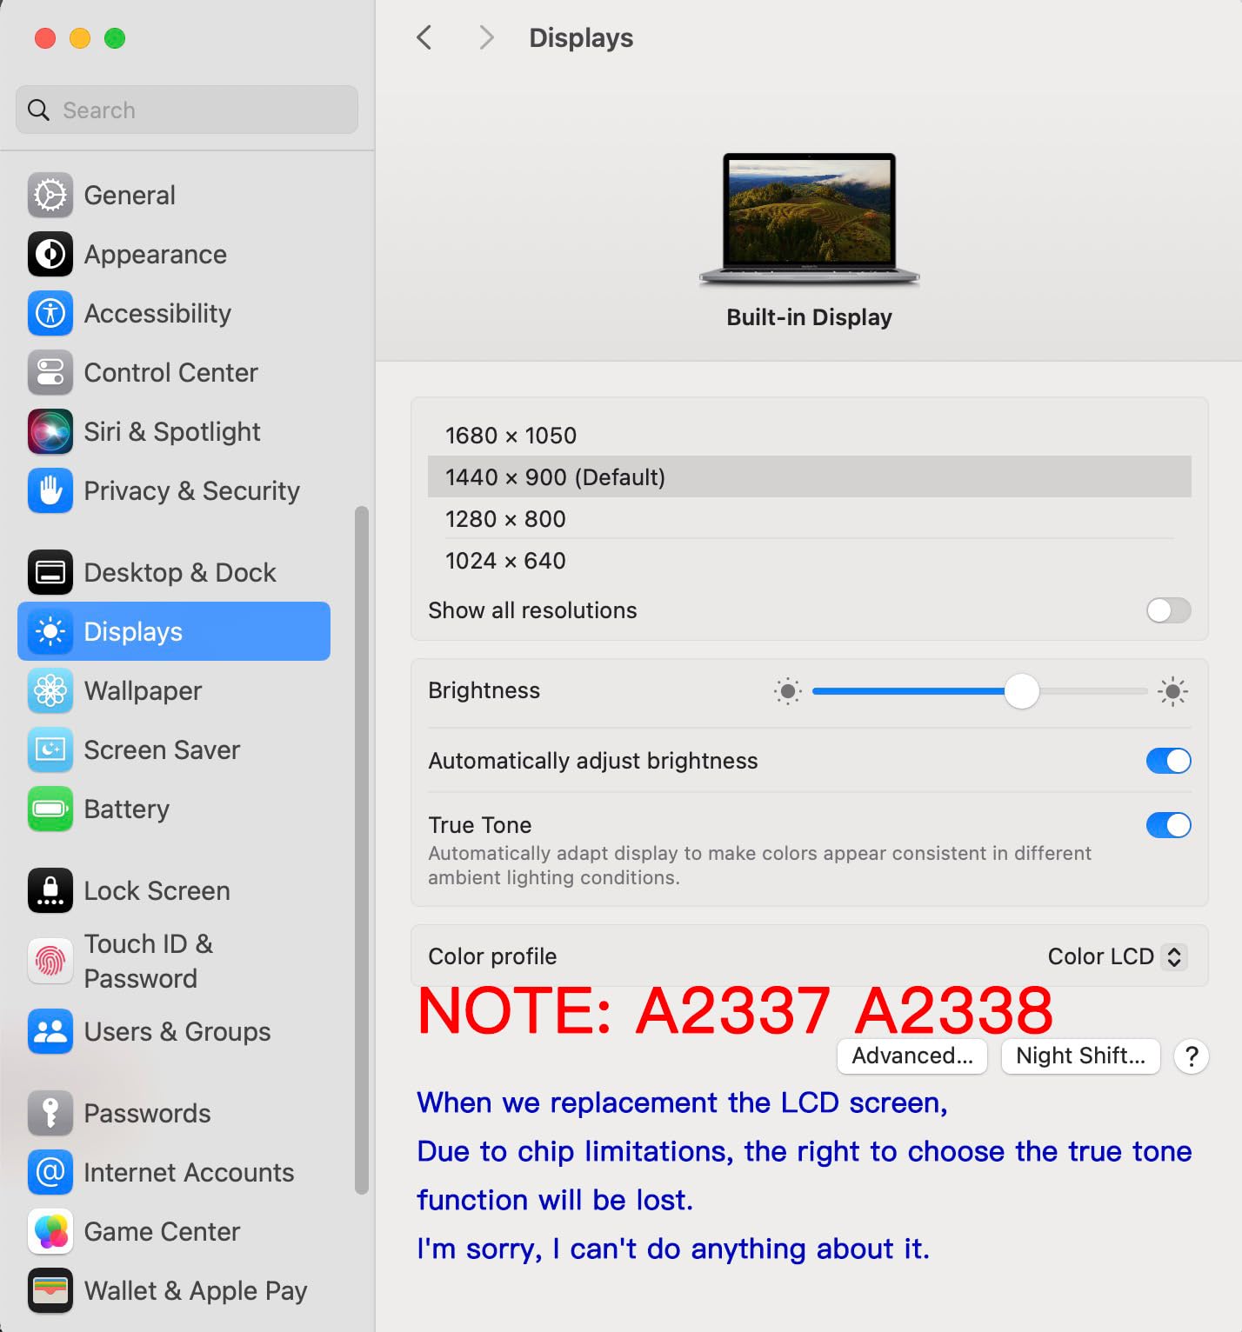Go forward with the right chevron

486,37
